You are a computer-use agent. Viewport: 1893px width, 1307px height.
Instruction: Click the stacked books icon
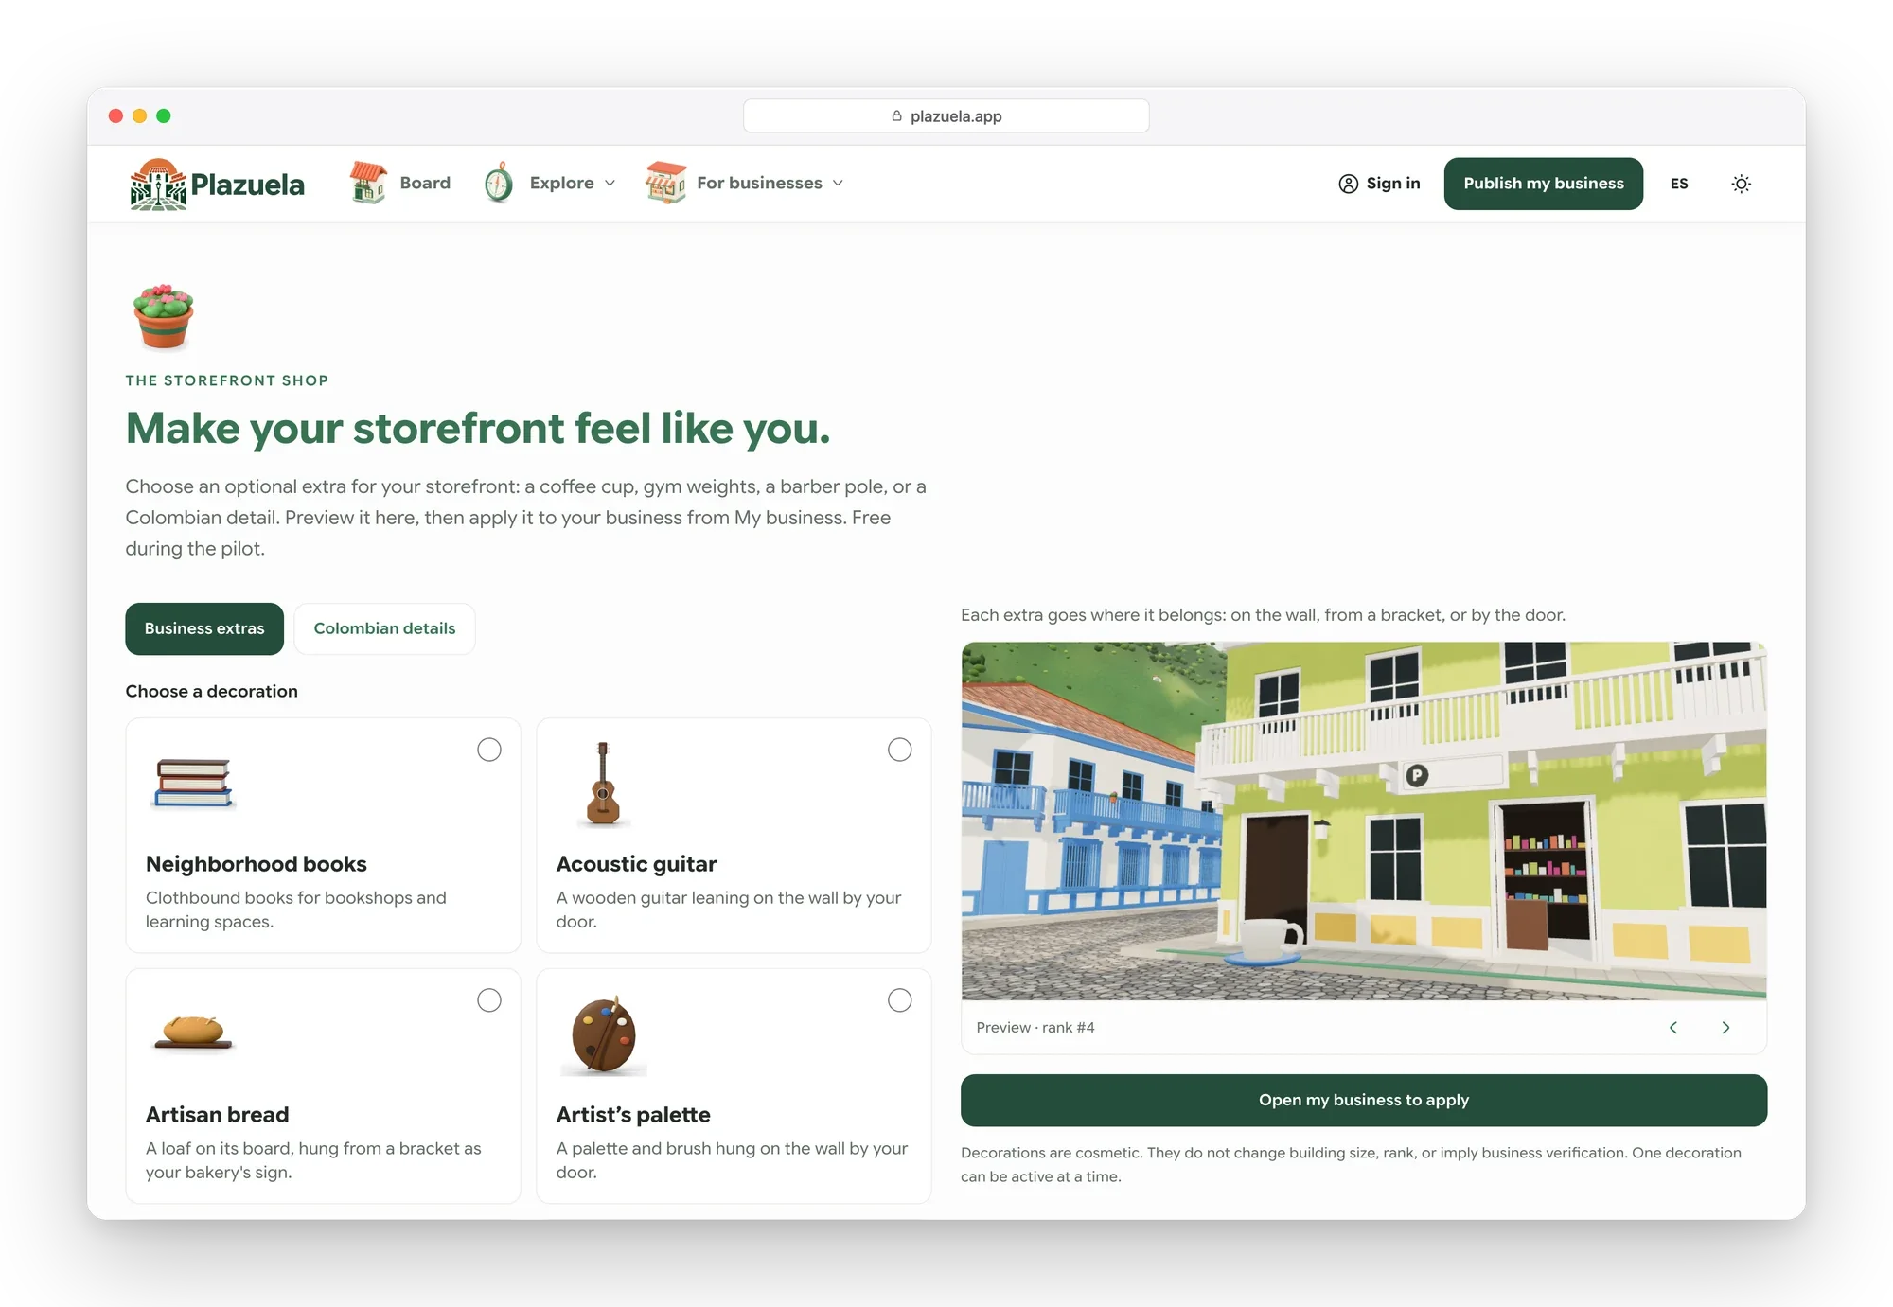tap(193, 783)
